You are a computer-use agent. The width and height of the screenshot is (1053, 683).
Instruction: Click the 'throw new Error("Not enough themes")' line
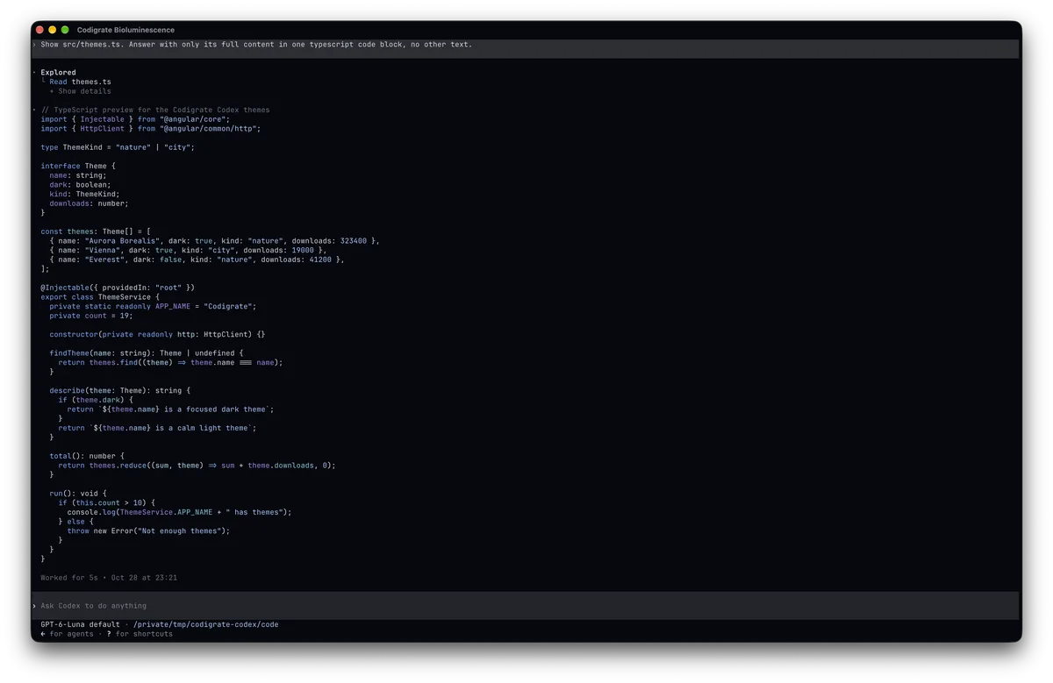tap(148, 531)
